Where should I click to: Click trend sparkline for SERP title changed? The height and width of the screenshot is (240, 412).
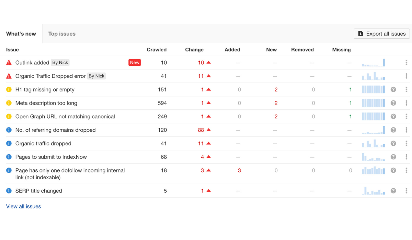coord(374,191)
